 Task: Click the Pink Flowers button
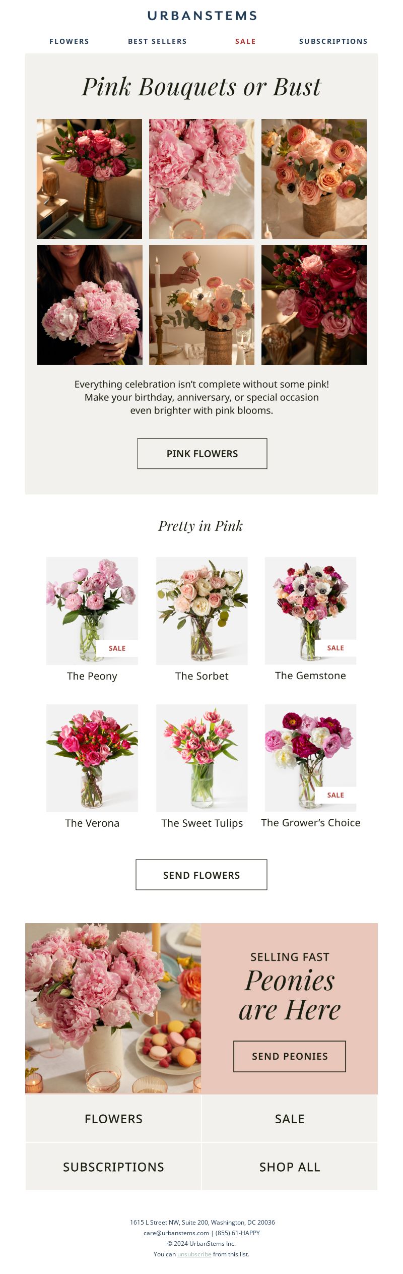[x=202, y=454]
